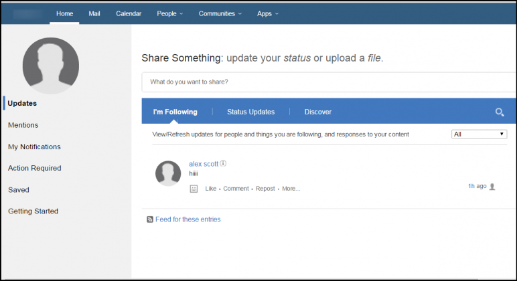Expand the Communities menu
The width and height of the screenshot is (517, 281).
coord(220,13)
